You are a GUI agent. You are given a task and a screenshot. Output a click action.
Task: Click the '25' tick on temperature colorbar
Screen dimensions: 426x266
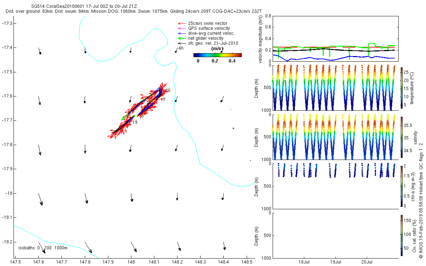pyautogui.click(x=406, y=72)
